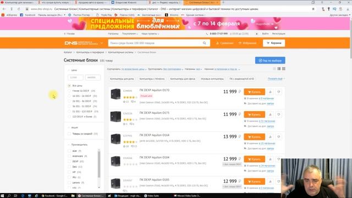
Task: Expand catalog dropdown next to DNS logo
Action: 102,43
